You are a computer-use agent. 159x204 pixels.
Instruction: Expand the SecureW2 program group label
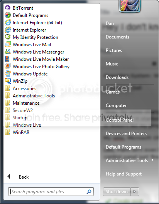[23, 110]
